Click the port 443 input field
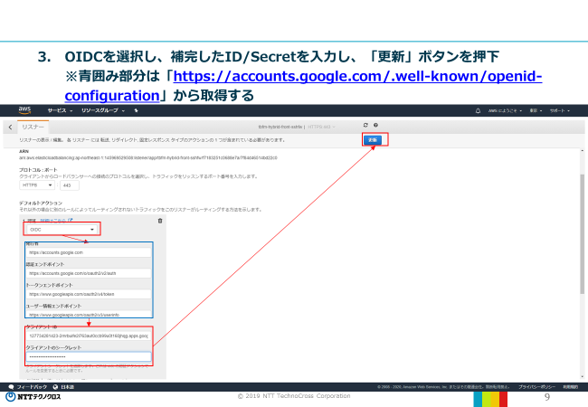Screen dimensions: 588x407 coord(70,185)
